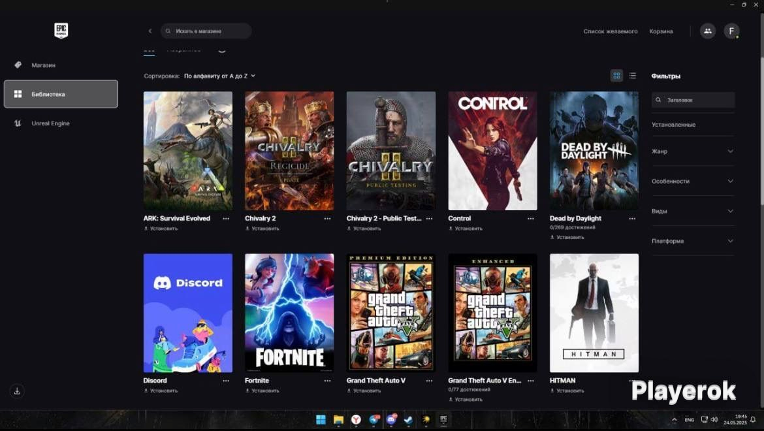Click Установить under Chivalry 2

point(262,229)
